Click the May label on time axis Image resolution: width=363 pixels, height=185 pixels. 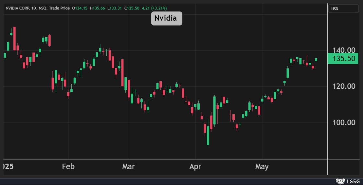(x=262, y=167)
